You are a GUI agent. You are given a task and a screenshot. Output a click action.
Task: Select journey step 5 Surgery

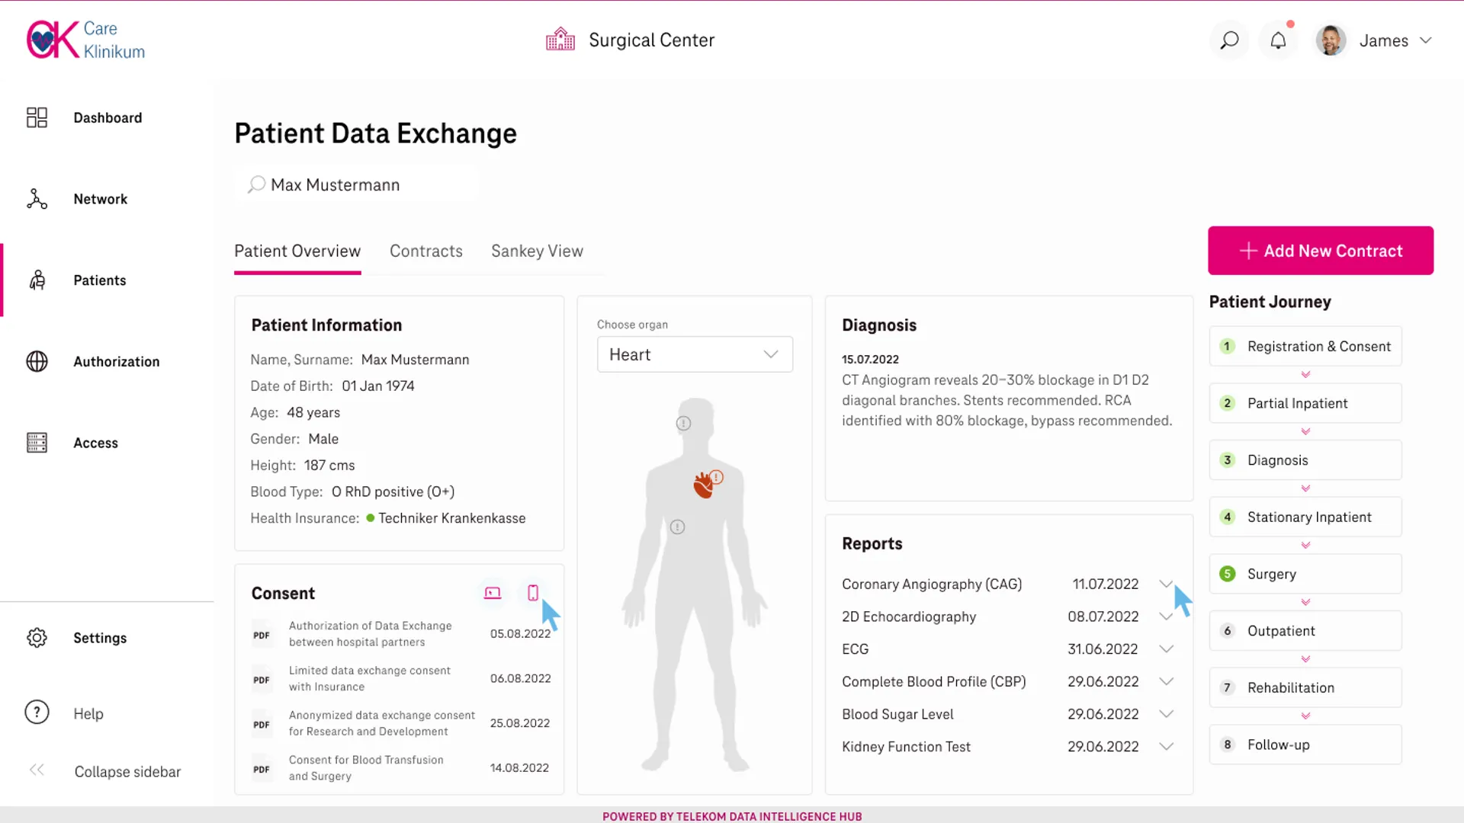(x=1305, y=574)
